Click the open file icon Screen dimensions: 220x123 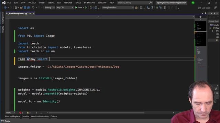pos(21,8)
